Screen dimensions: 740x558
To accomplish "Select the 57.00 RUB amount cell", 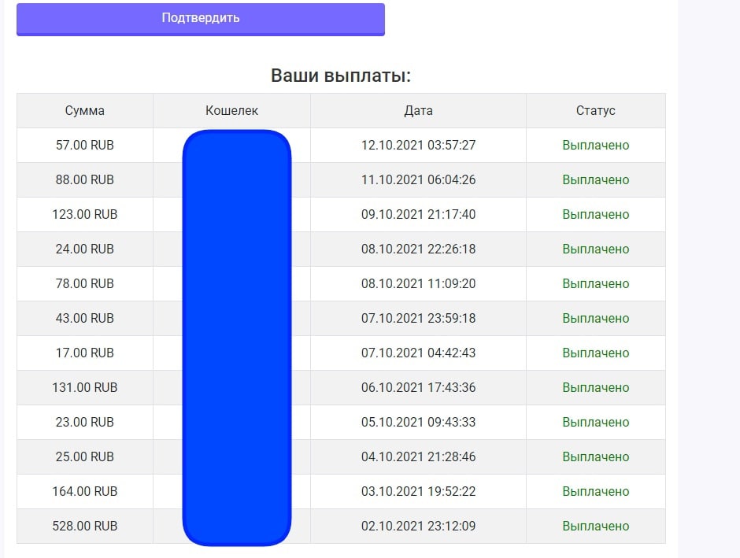I will pos(85,146).
